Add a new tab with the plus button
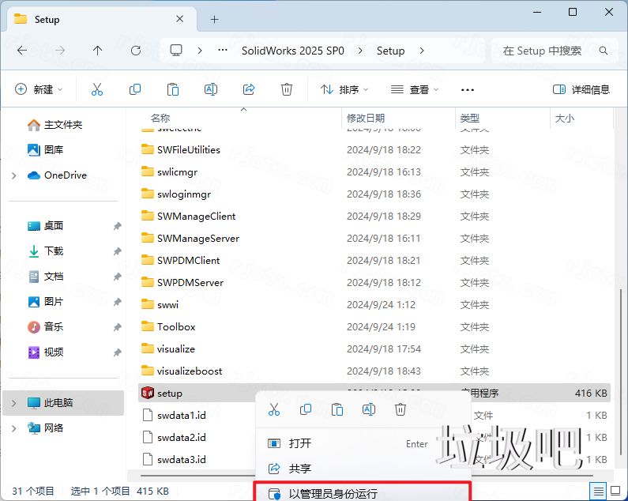This screenshot has width=628, height=501. (x=215, y=19)
